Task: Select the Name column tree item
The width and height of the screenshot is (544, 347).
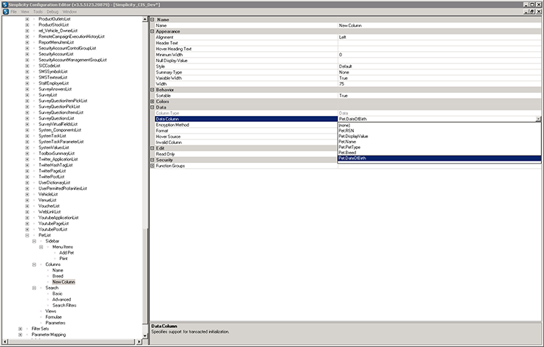Action: [58, 270]
